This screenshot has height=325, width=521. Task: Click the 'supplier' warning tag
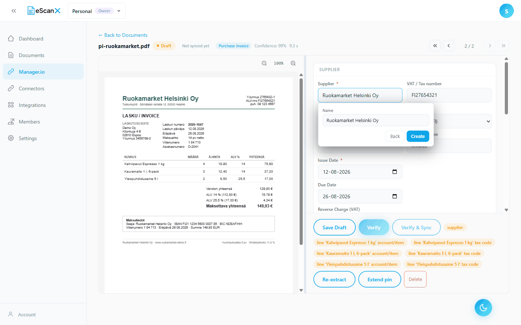(455, 227)
